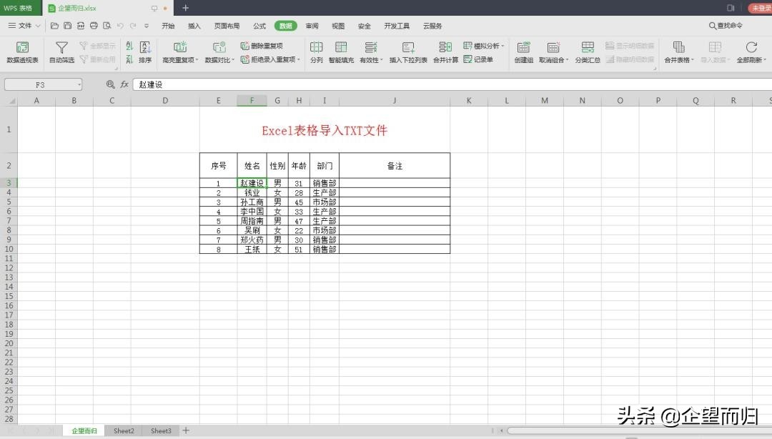Sort descending with the Z-A icon
Image resolution: width=772 pixels, height=439 pixels.
(x=129, y=59)
